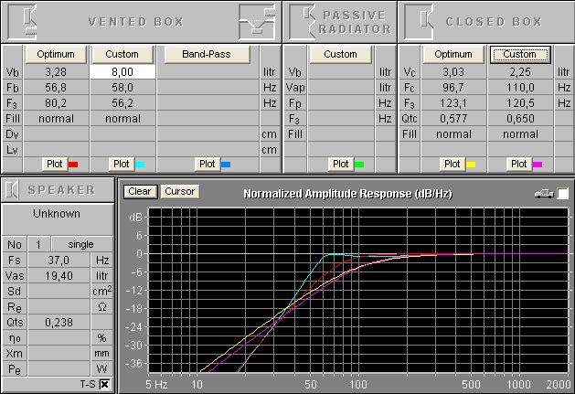Click the vented box Optimum button
The height and width of the screenshot is (394, 575).
pos(56,54)
